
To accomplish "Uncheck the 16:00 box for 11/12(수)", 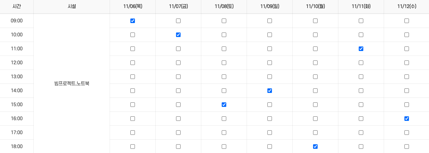I will [407, 119].
